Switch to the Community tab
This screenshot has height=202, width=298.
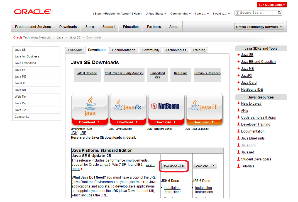(150, 50)
